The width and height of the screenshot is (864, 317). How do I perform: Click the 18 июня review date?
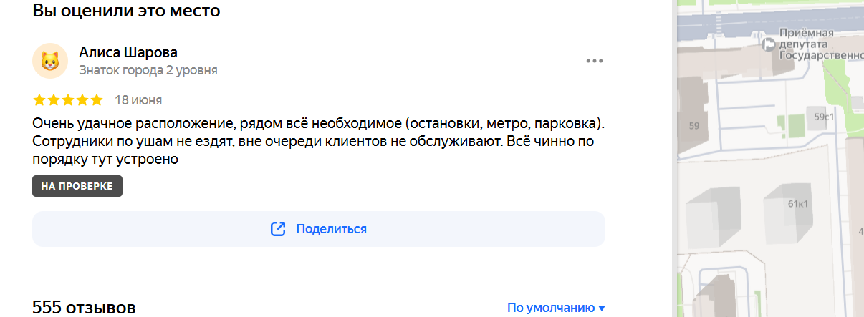(138, 99)
